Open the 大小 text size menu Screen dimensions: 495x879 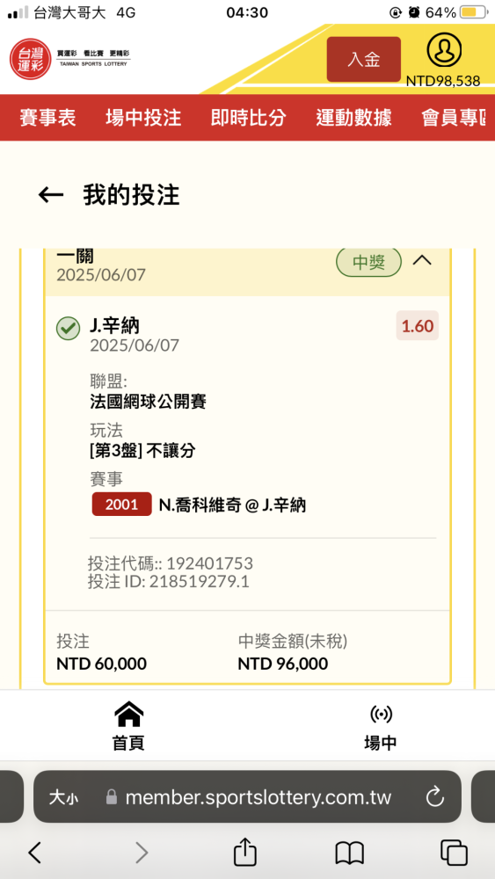click(63, 797)
